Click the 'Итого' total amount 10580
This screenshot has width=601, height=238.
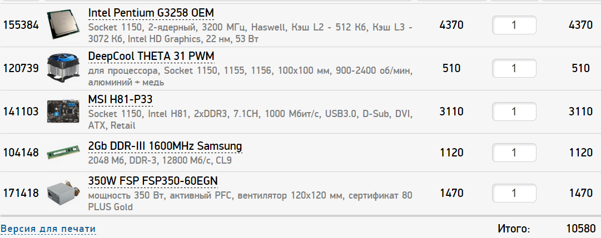pos(579,229)
